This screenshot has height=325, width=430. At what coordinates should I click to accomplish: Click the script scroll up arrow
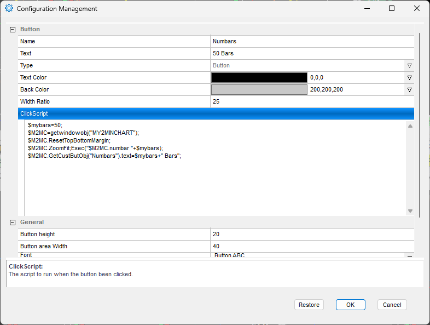pyautogui.click(x=410, y=126)
